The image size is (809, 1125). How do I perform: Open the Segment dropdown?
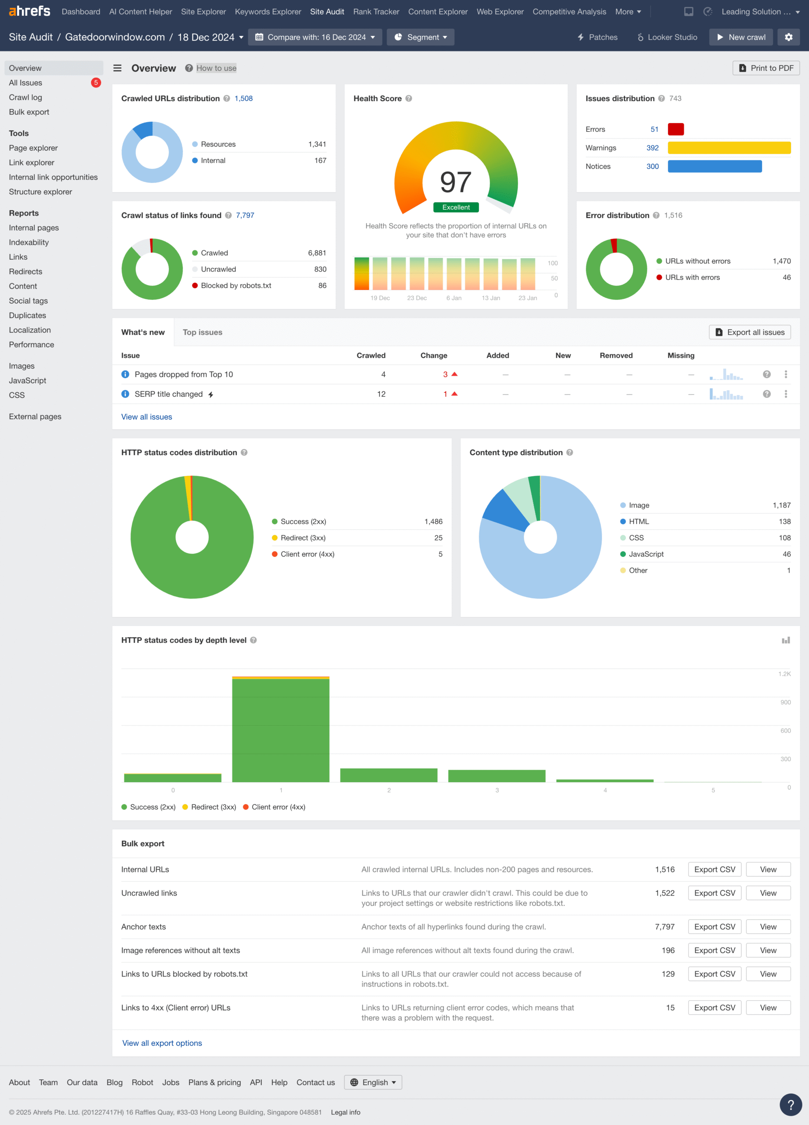click(420, 37)
